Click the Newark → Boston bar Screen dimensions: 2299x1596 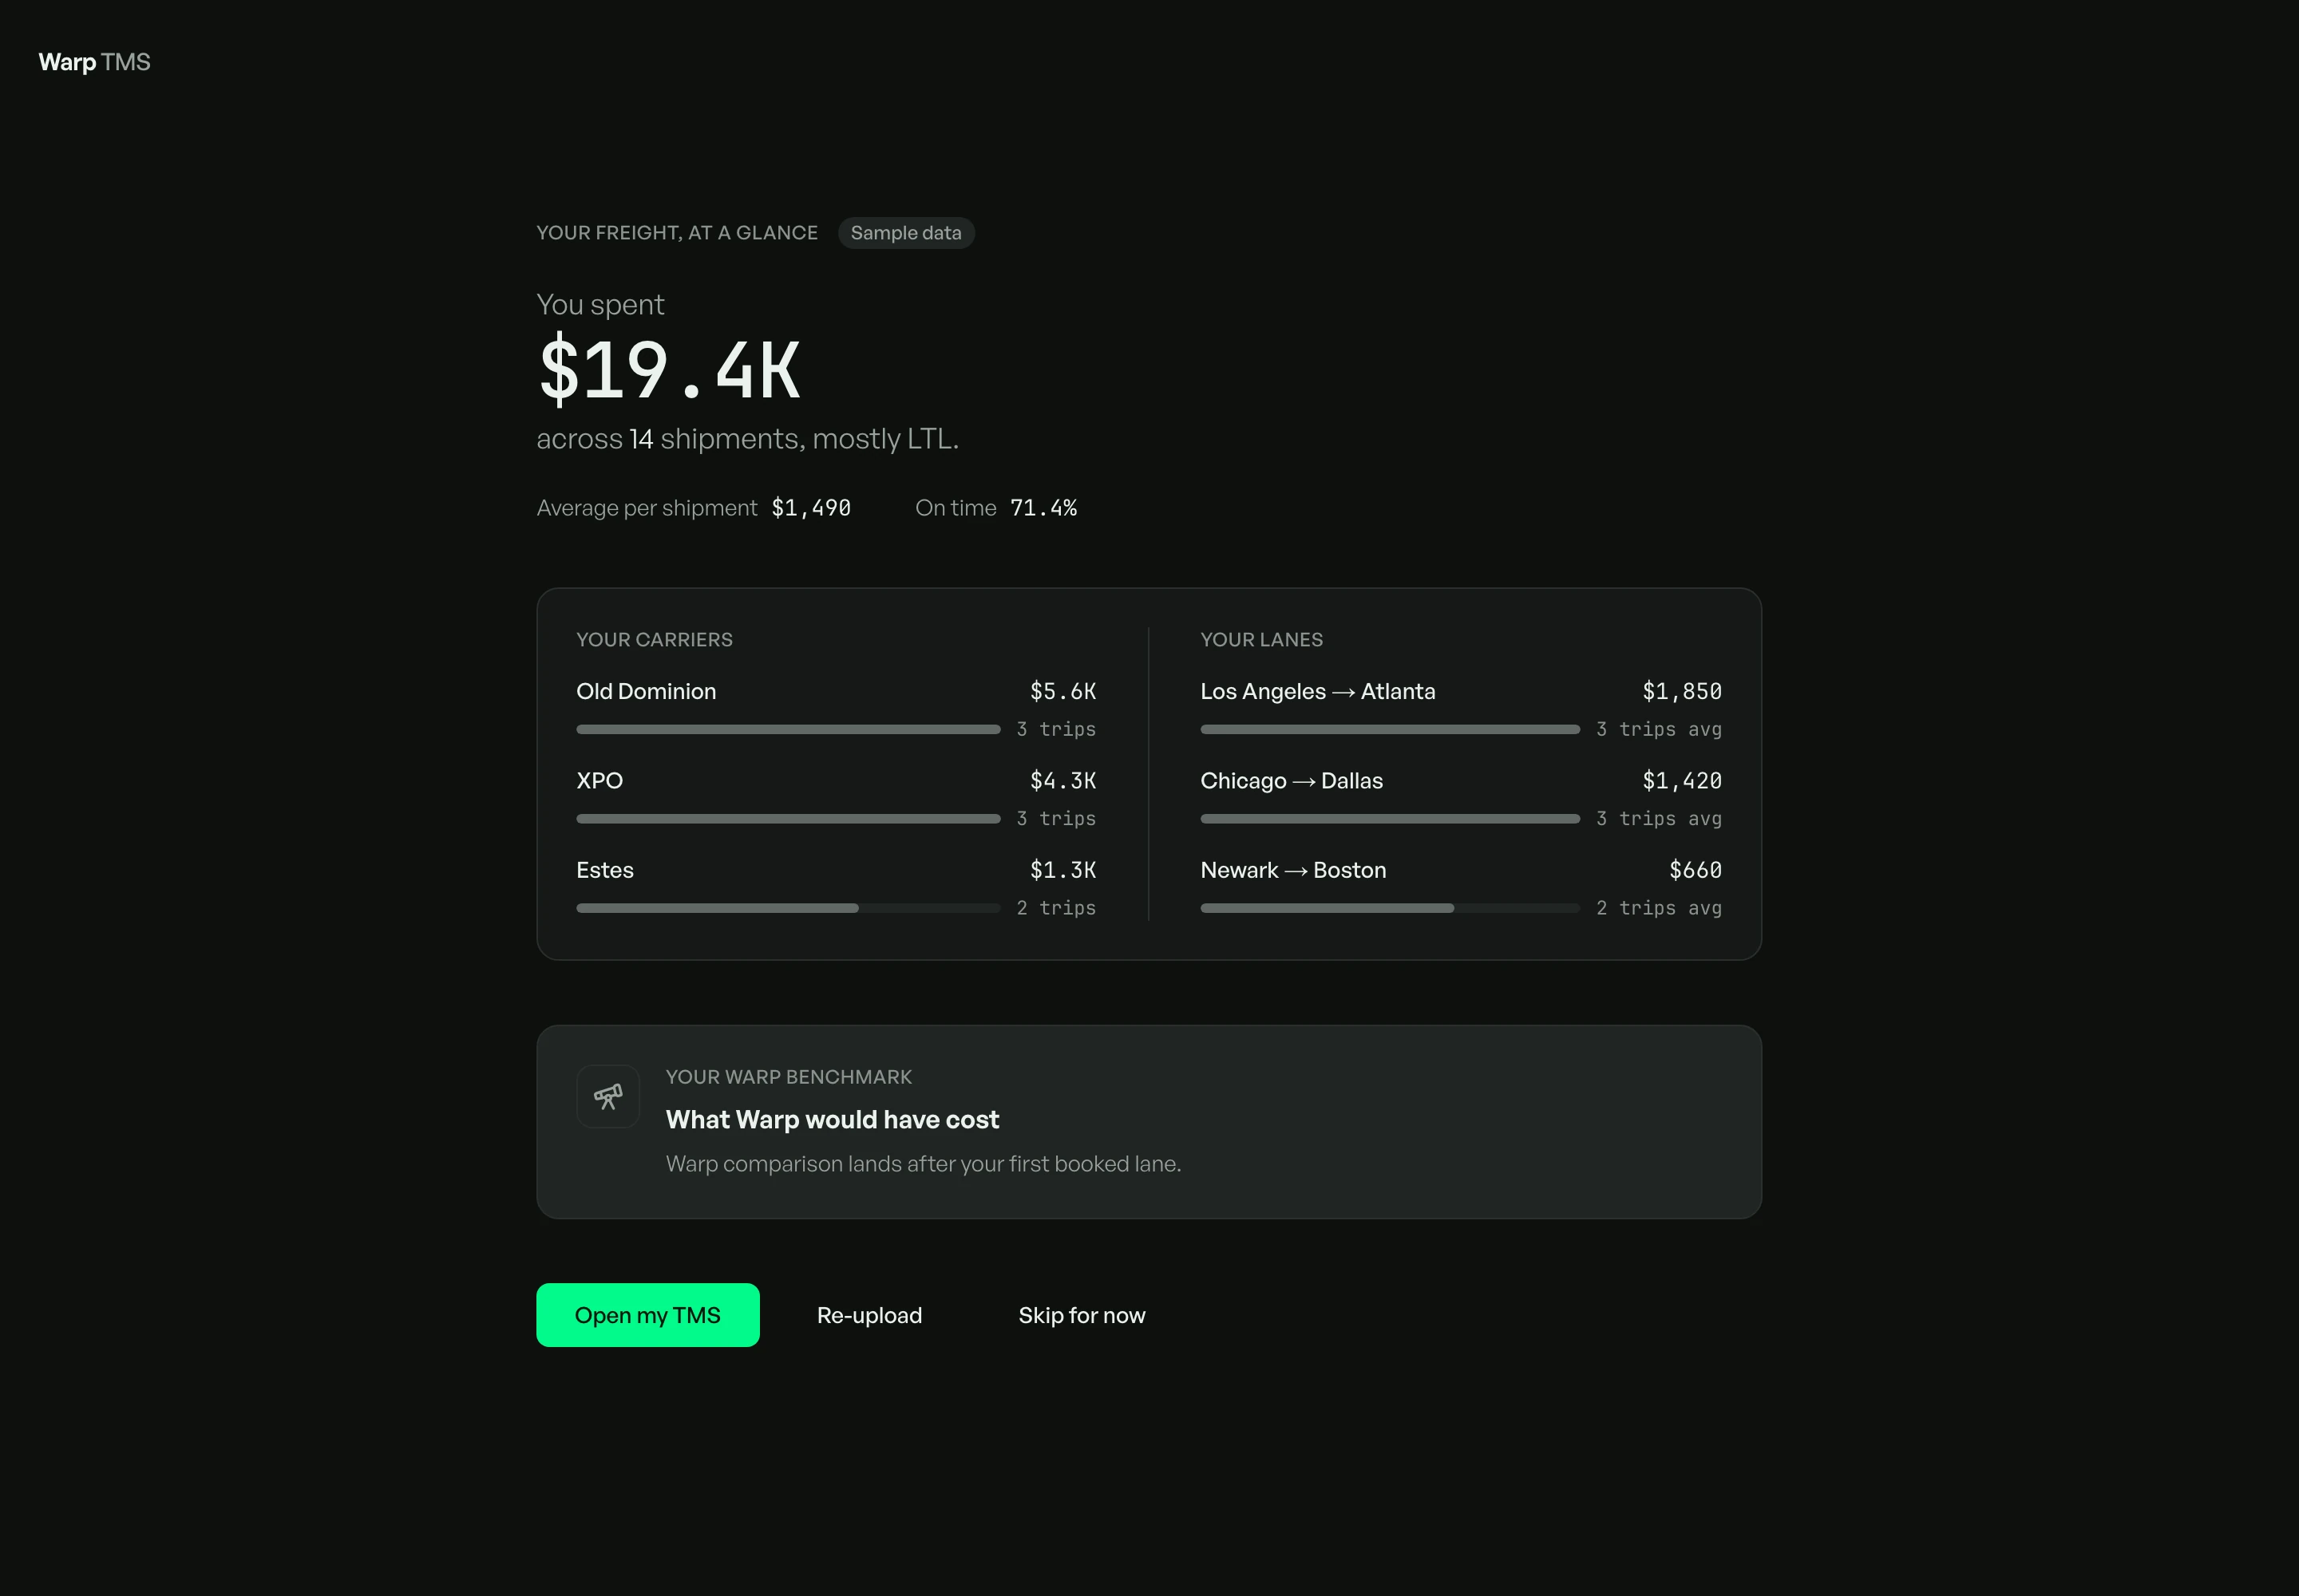[x=1390, y=908]
